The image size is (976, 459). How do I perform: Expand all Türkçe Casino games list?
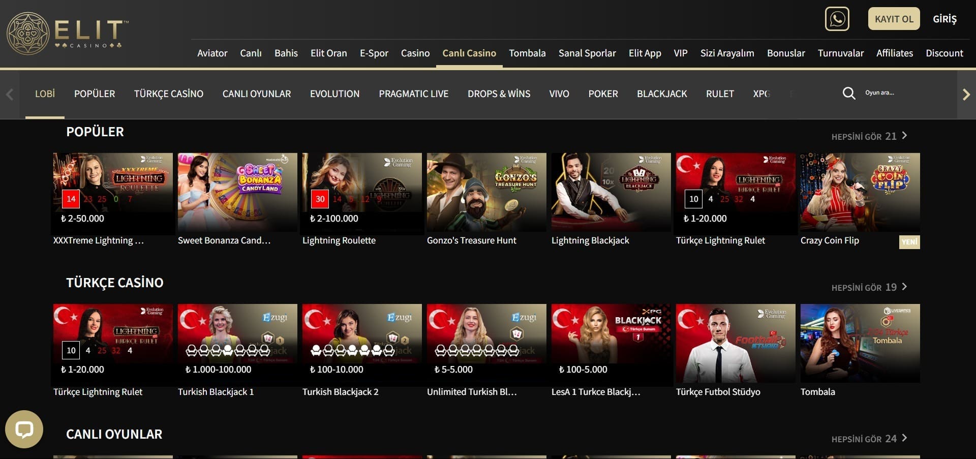click(869, 287)
